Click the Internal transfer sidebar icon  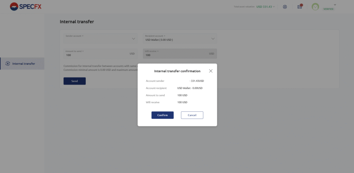[8, 64]
